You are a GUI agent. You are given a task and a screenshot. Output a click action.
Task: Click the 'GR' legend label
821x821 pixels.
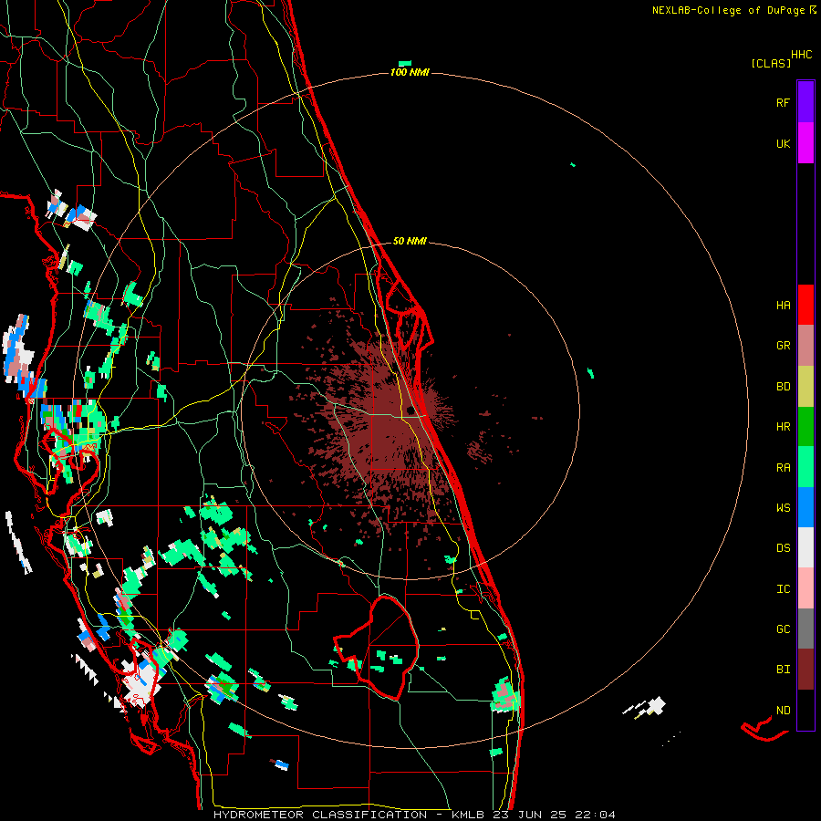tap(783, 346)
